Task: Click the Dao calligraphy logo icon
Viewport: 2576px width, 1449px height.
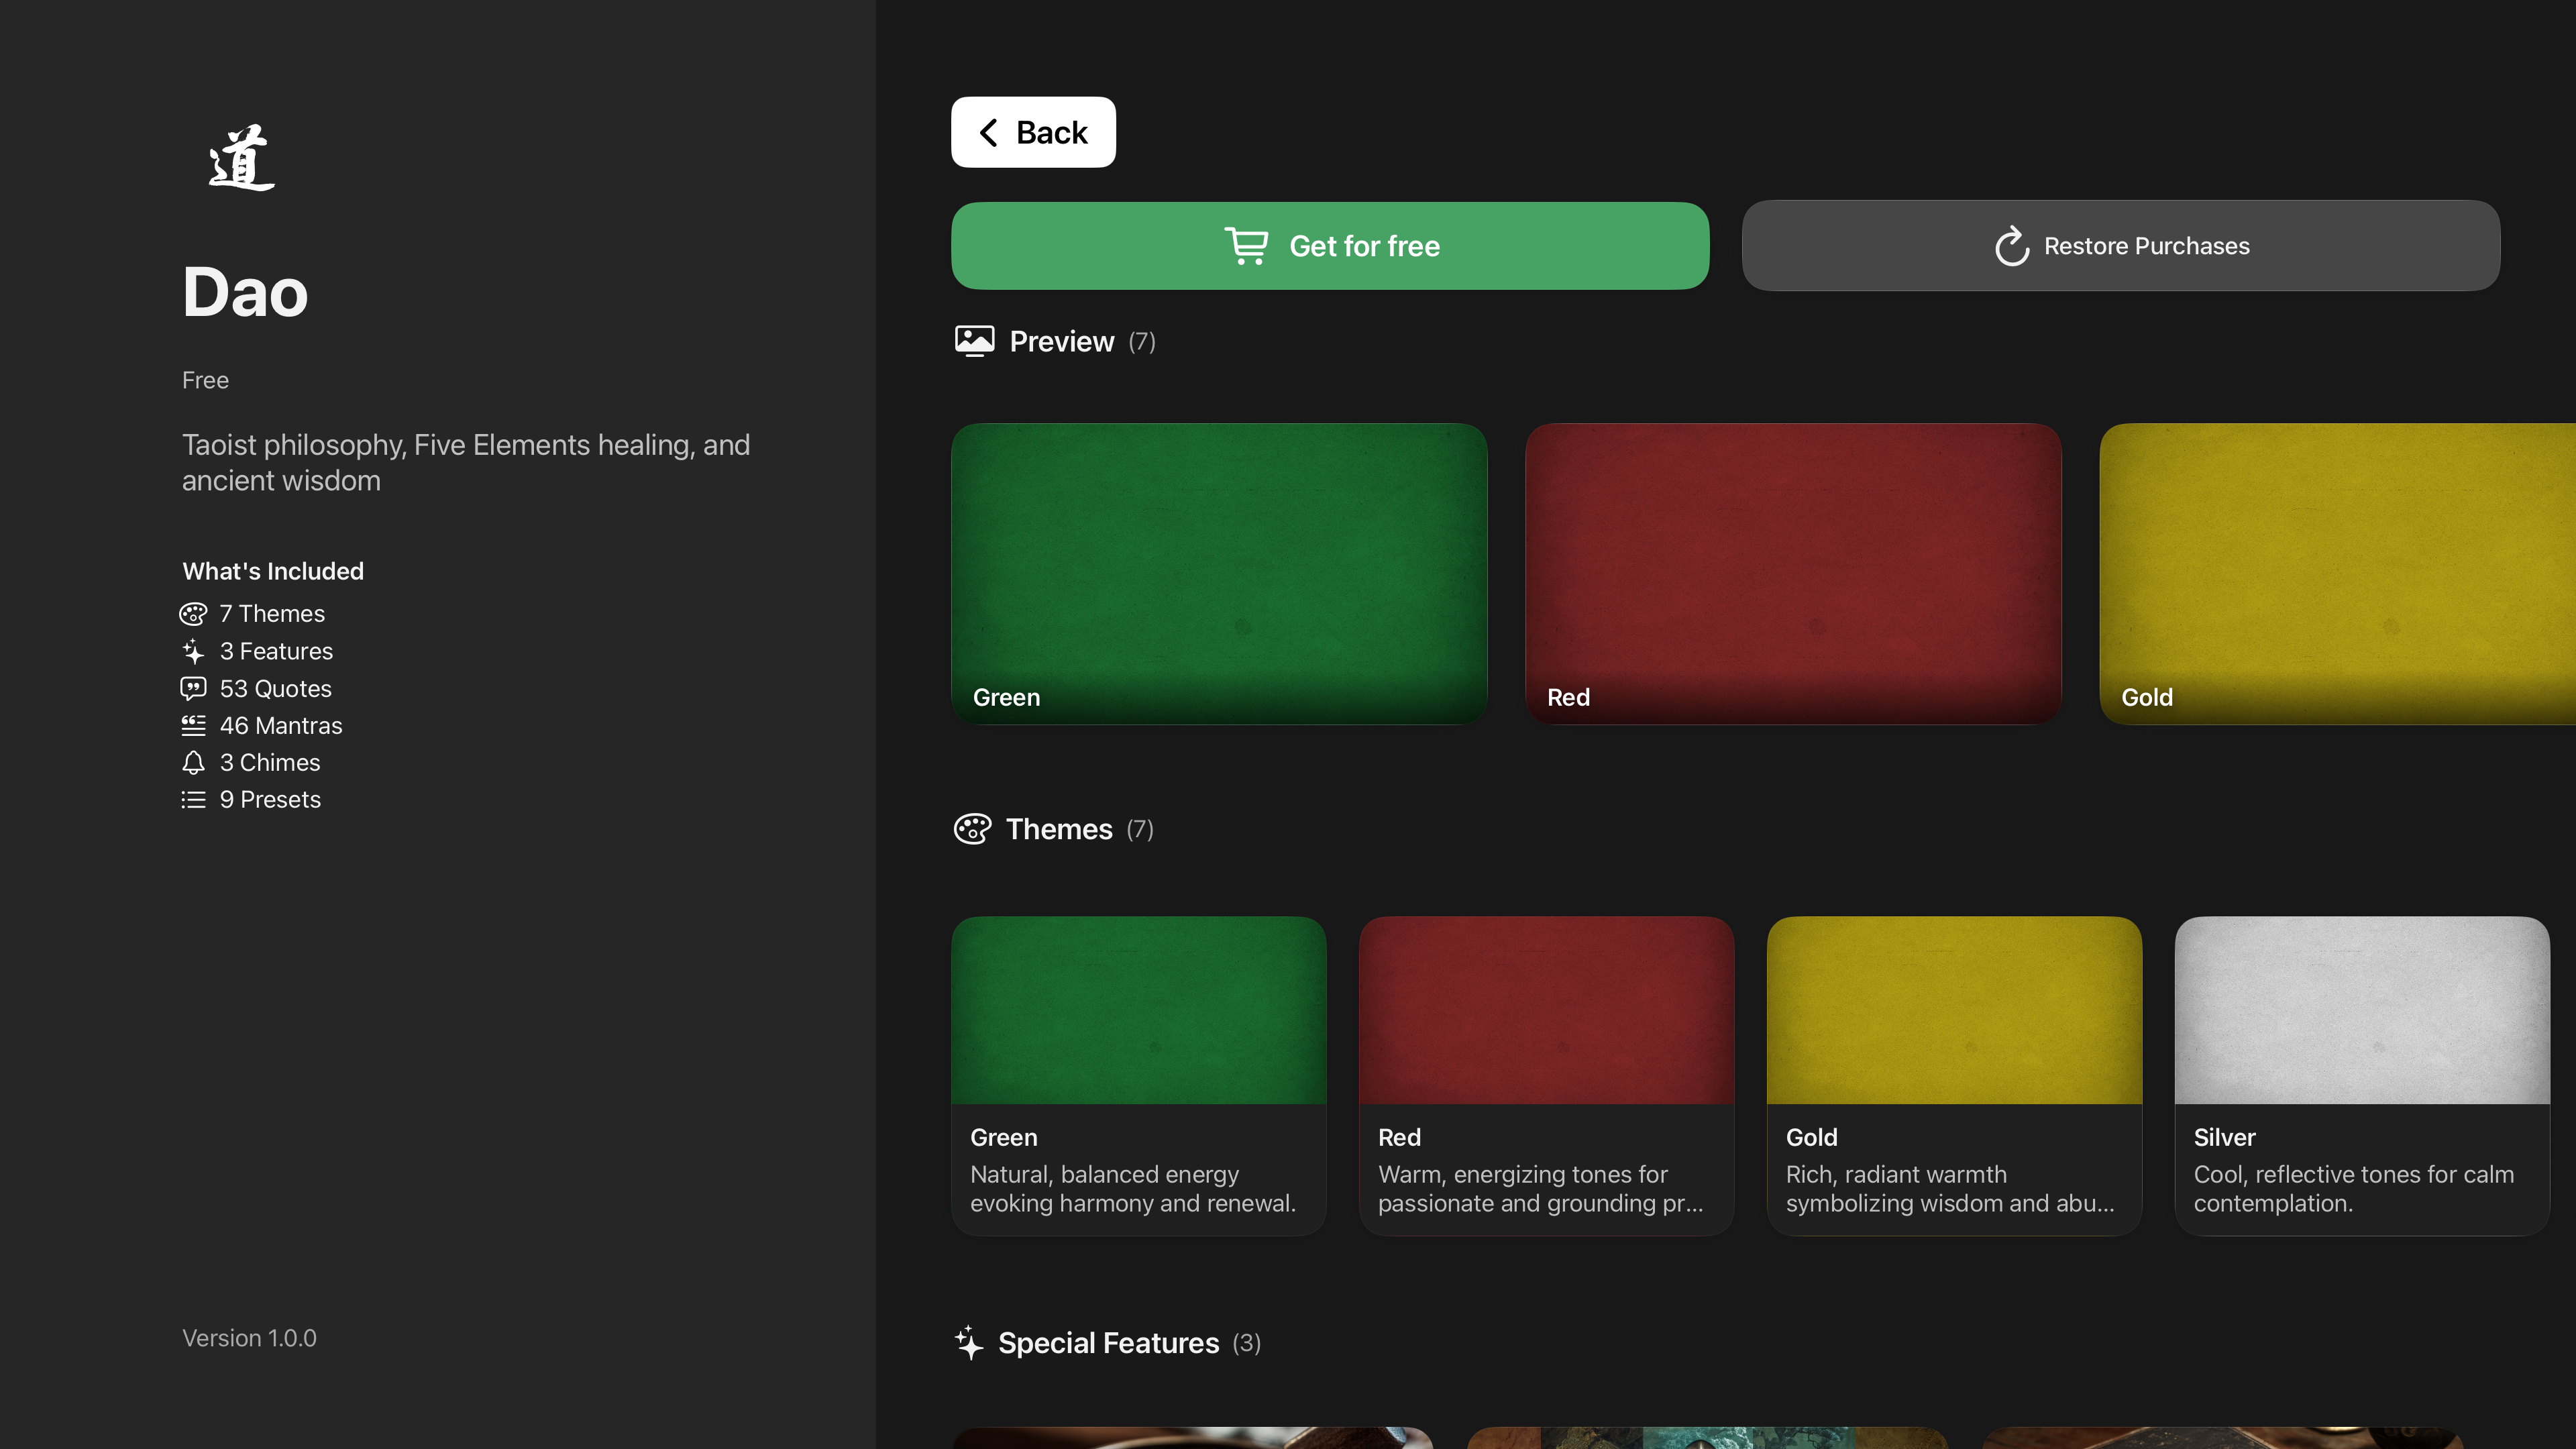Action: point(241,158)
